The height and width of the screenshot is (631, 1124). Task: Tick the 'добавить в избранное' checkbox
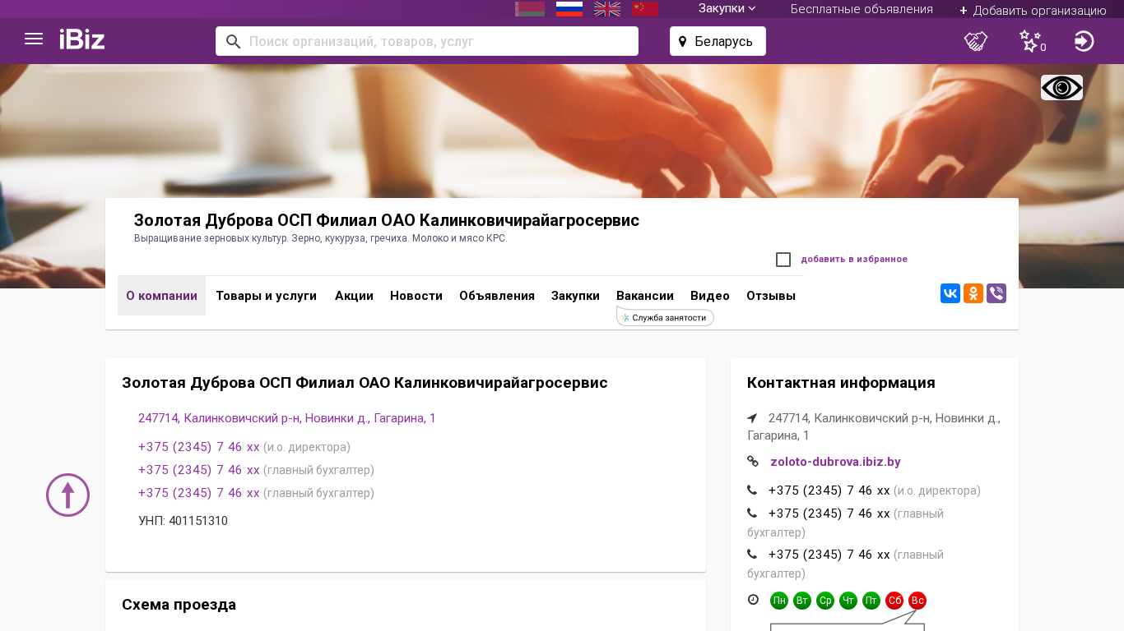[783, 260]
